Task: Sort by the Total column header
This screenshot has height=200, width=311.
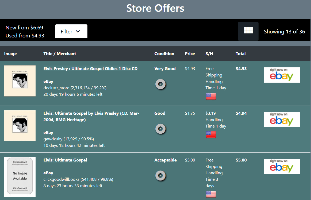Action: (240, 54)
